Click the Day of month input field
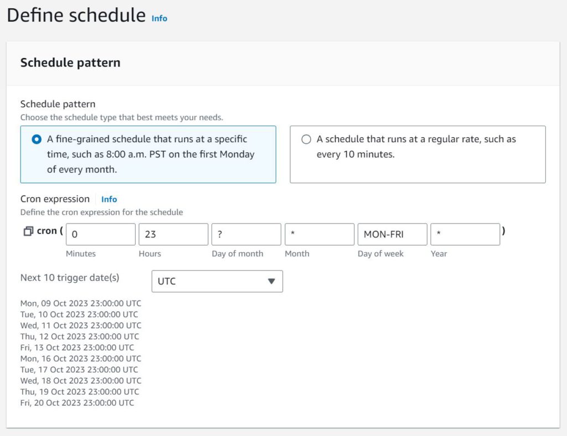The width and height of the screenshot is (567, 436). coord(246,235)
